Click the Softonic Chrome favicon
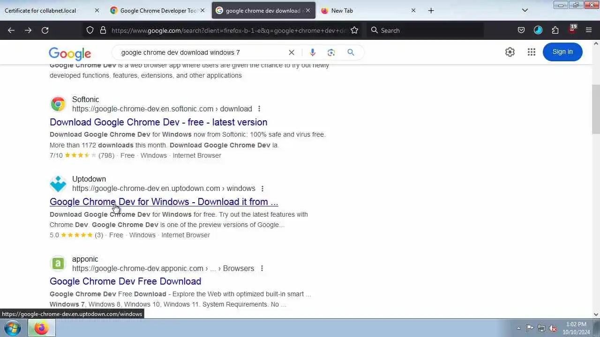 (58, 104)
